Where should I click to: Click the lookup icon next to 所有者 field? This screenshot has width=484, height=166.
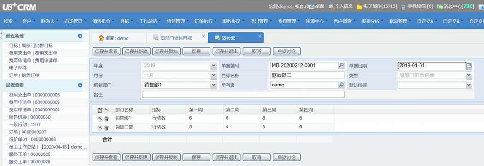coord(341,85)
